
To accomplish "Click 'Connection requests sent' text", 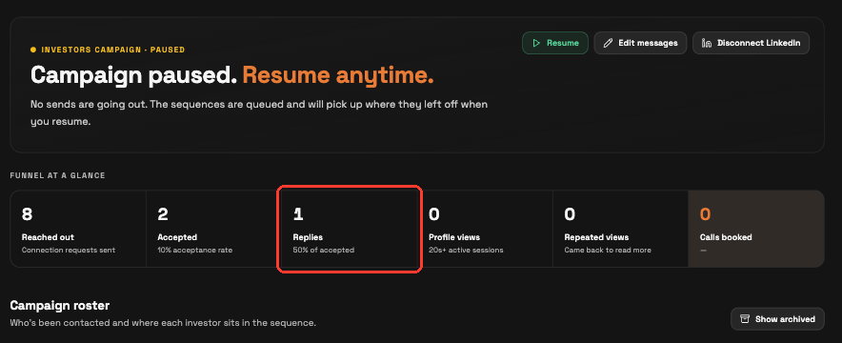I will click(x=69, y=251).
